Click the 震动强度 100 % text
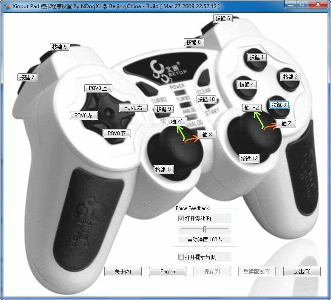The height and width of the screenshot is (300, 331). [x=205, y=239]
